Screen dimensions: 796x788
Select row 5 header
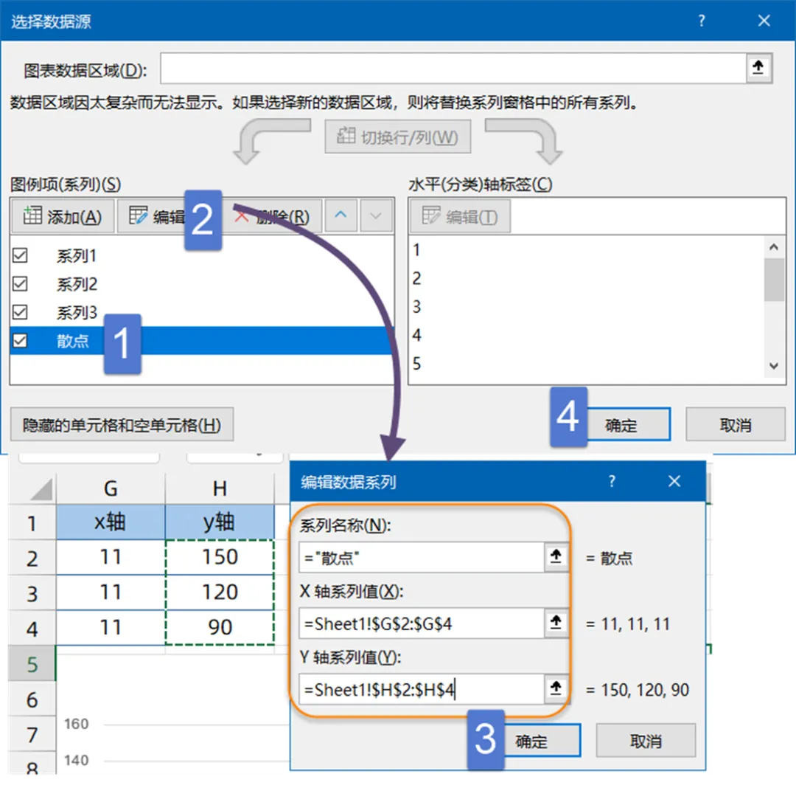tap(32, 663)
